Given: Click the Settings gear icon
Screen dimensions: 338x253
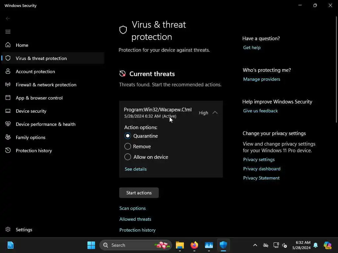Looking at the screenshot, I should pyautogui.click(x=8, y=229).
